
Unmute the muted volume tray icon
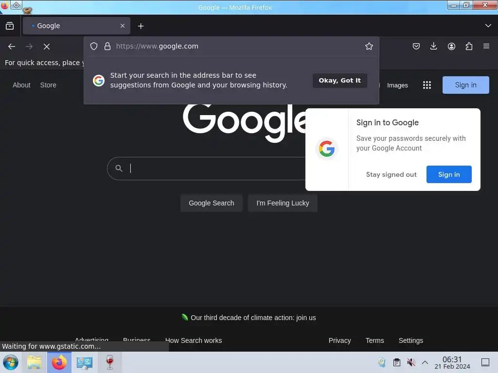tap(411, 362)
